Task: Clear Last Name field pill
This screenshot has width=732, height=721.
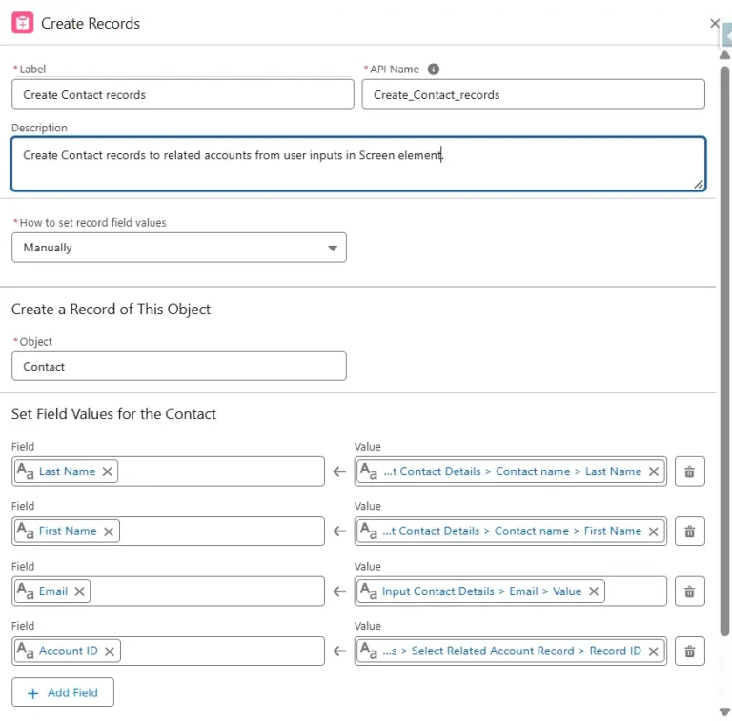Action: (x=108, y=471)
